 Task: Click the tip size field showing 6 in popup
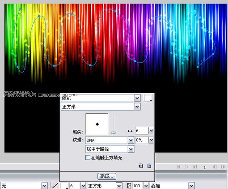[142, 131]
